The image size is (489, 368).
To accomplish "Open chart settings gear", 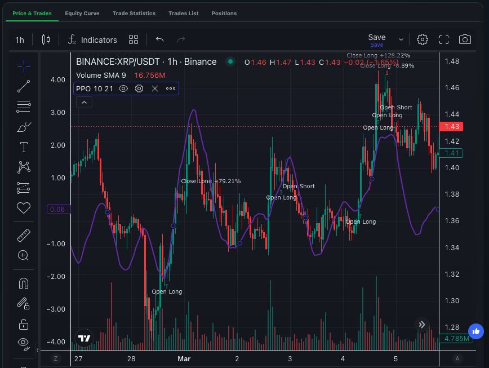I will point(423,39).
